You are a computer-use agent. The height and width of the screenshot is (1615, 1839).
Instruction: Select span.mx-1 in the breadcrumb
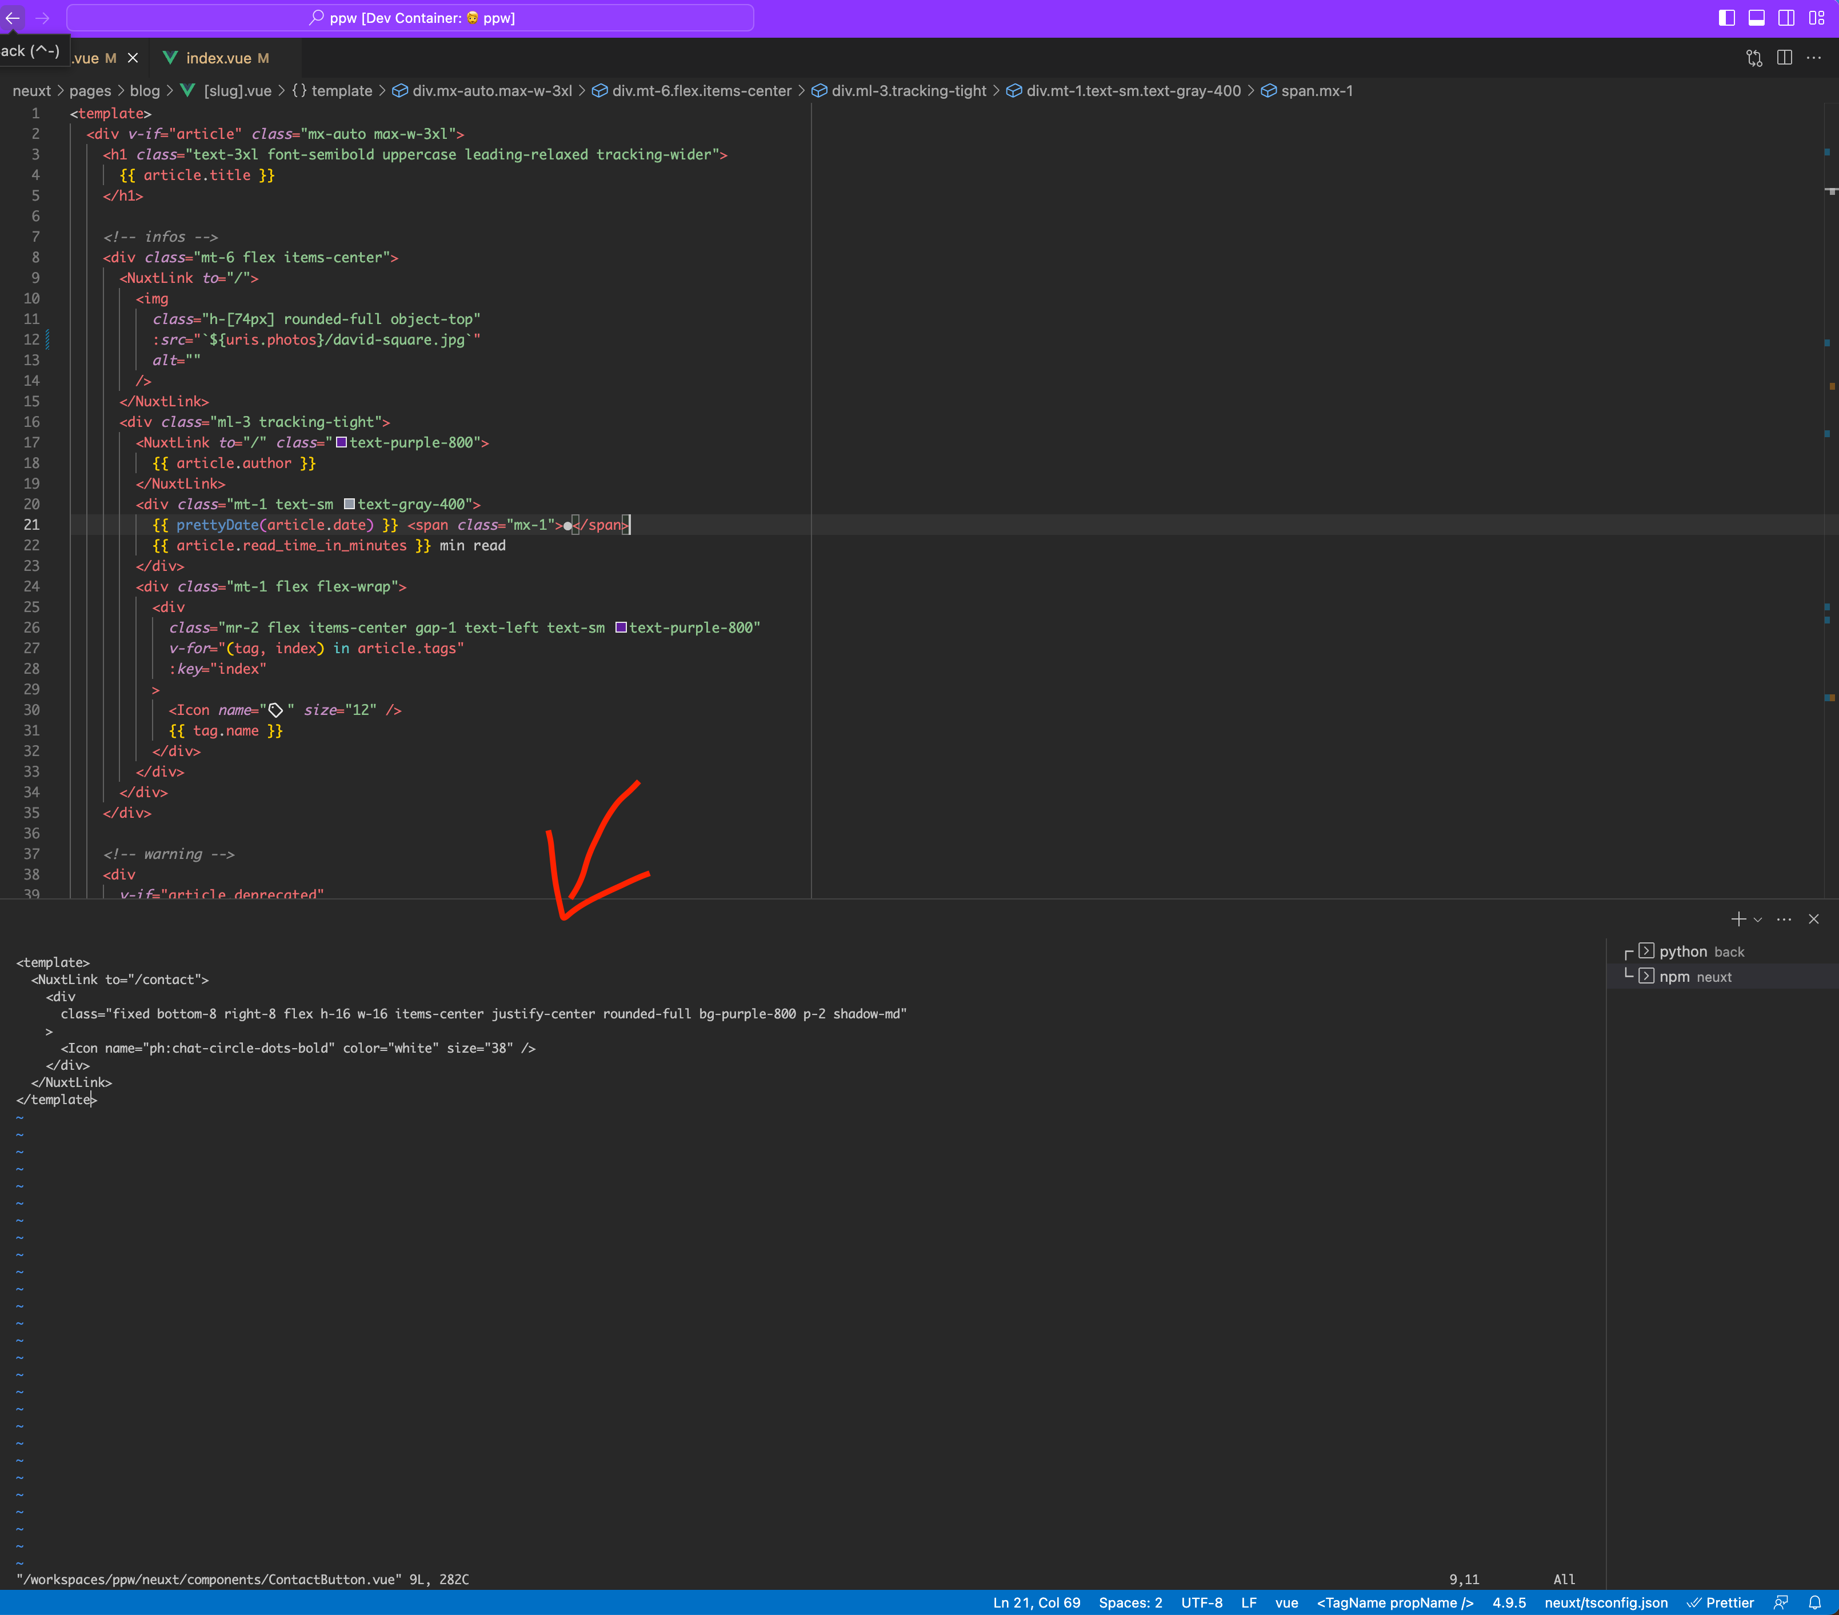point(1317,90)
